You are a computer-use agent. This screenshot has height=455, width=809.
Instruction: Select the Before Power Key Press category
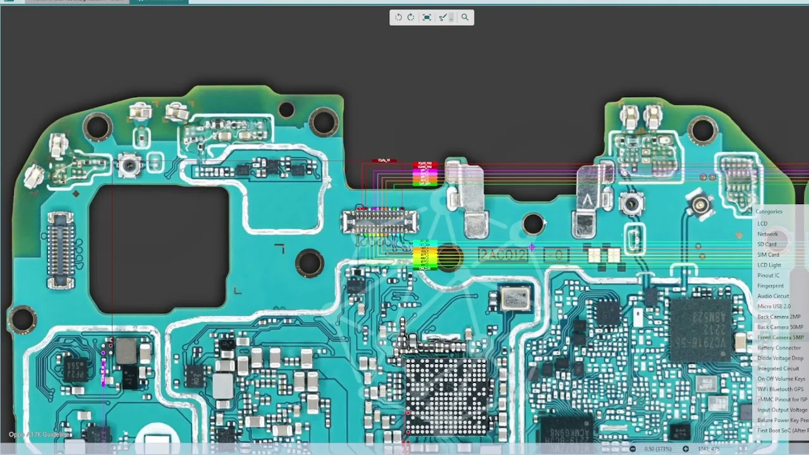[x=782, y=420]
